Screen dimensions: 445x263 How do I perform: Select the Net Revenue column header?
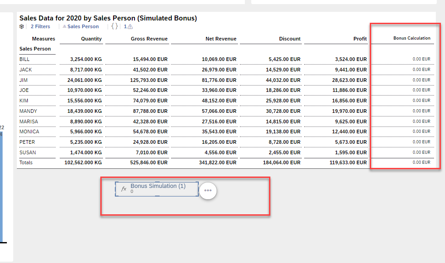tap(221, 39)
